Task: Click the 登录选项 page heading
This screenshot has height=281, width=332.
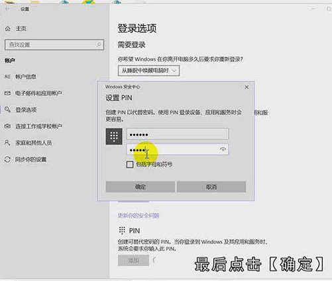Action: coord(137,28)
